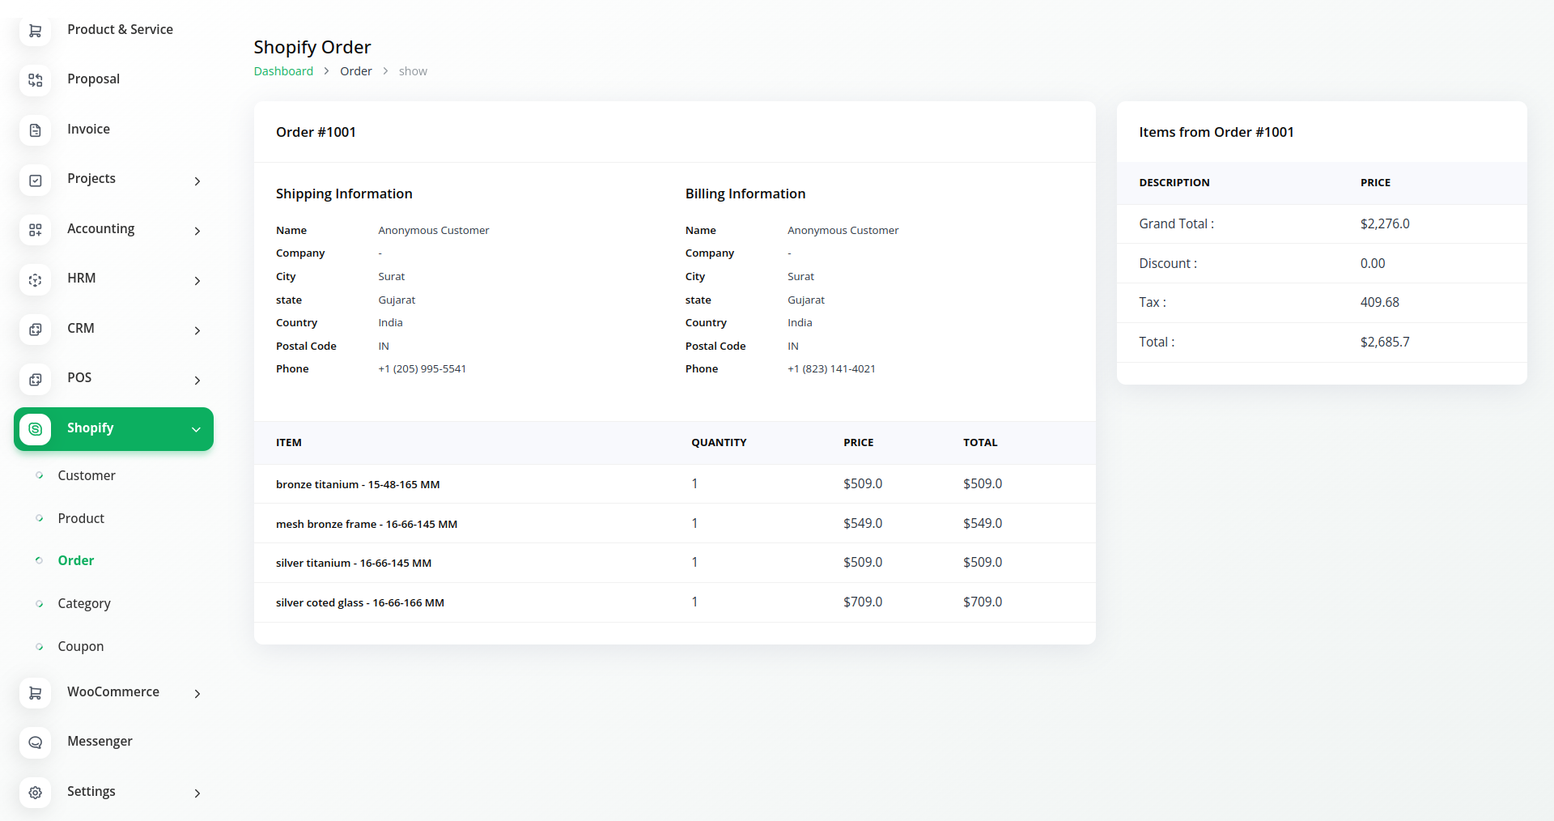Image resolution: width=1554 pixels, height=821 pixels.
Task: Open Shopify Customer submenu item
Action: pos(86,475)
